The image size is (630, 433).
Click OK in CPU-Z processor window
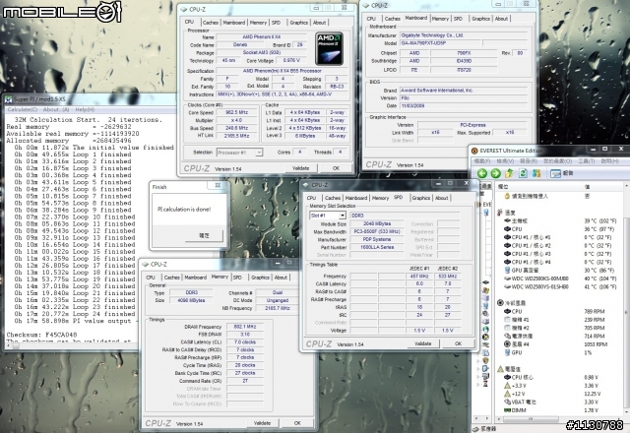336,168
